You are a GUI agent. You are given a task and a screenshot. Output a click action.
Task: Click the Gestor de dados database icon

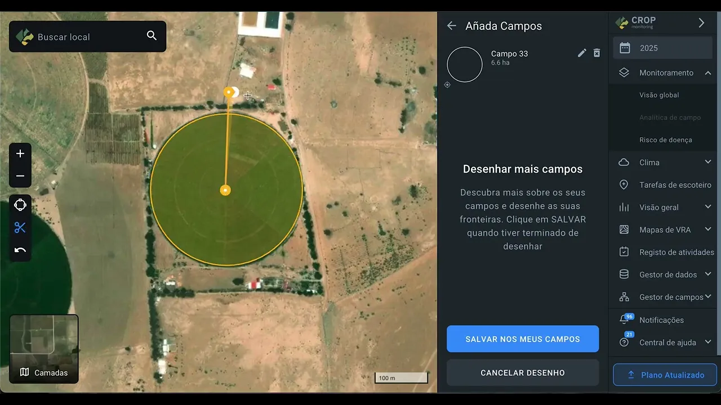(x=624, y=274)
